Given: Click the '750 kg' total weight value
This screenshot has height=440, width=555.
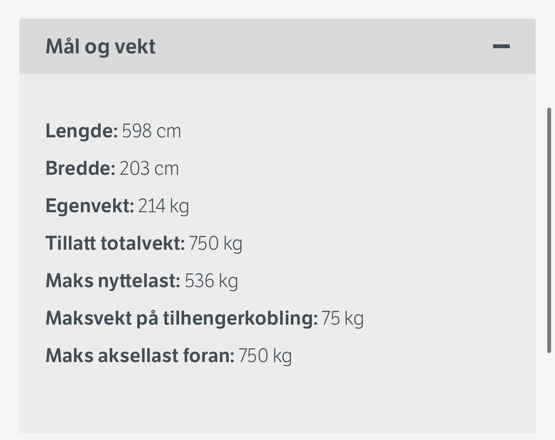Looking at the screenshot, I should click(x=216, y=243).
